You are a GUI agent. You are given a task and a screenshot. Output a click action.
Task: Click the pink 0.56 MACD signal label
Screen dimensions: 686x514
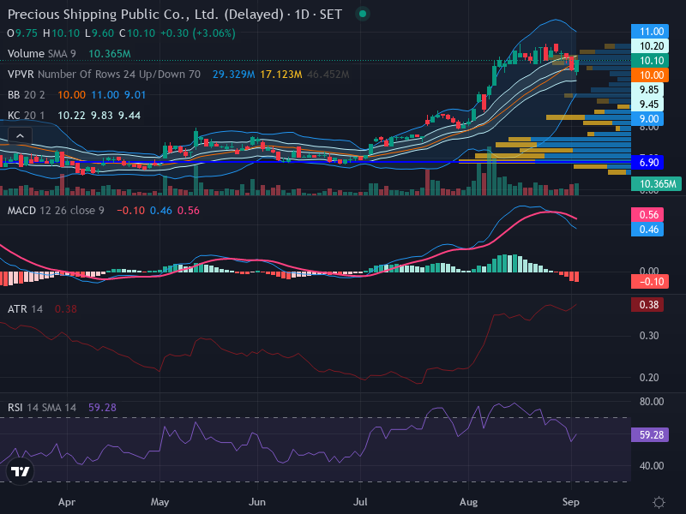click(647, 215)
